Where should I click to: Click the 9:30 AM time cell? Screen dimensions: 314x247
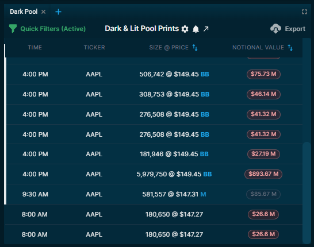point(35,194)
